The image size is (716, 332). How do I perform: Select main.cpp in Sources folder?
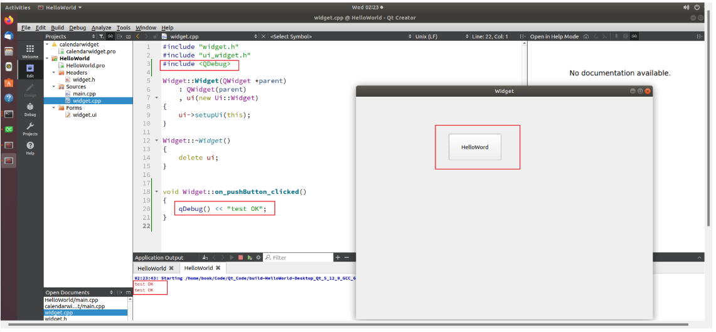pos(84,94)
